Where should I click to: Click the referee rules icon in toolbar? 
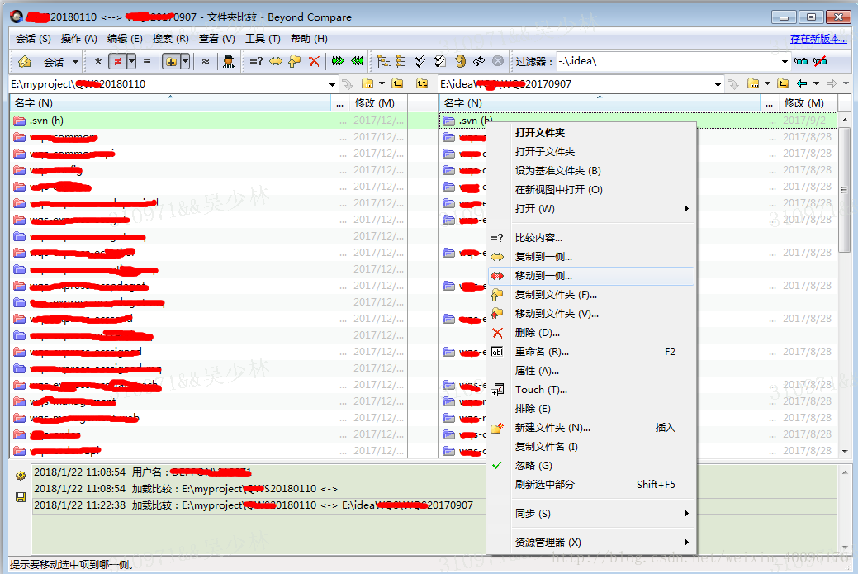229,61
